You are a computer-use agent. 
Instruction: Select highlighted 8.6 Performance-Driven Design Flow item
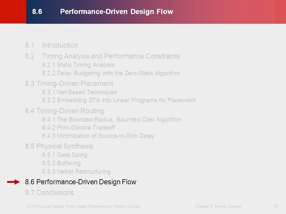pyautogui.click(x=81, y=182)
